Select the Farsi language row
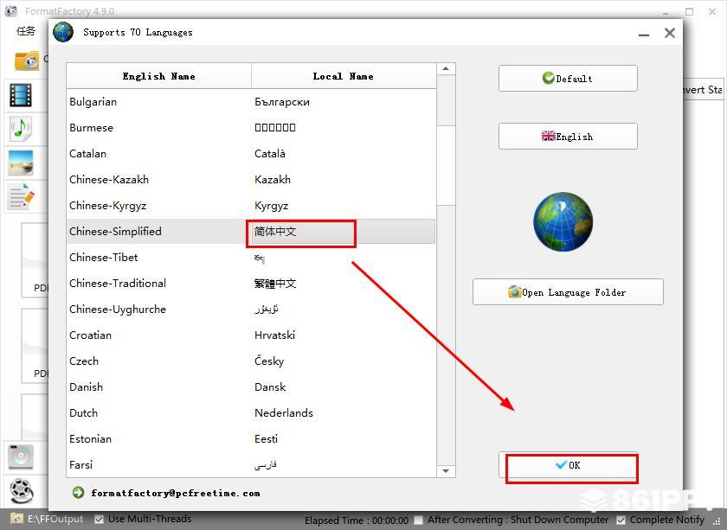The height and width of the screenshot is (530, 727). (251, 464)
